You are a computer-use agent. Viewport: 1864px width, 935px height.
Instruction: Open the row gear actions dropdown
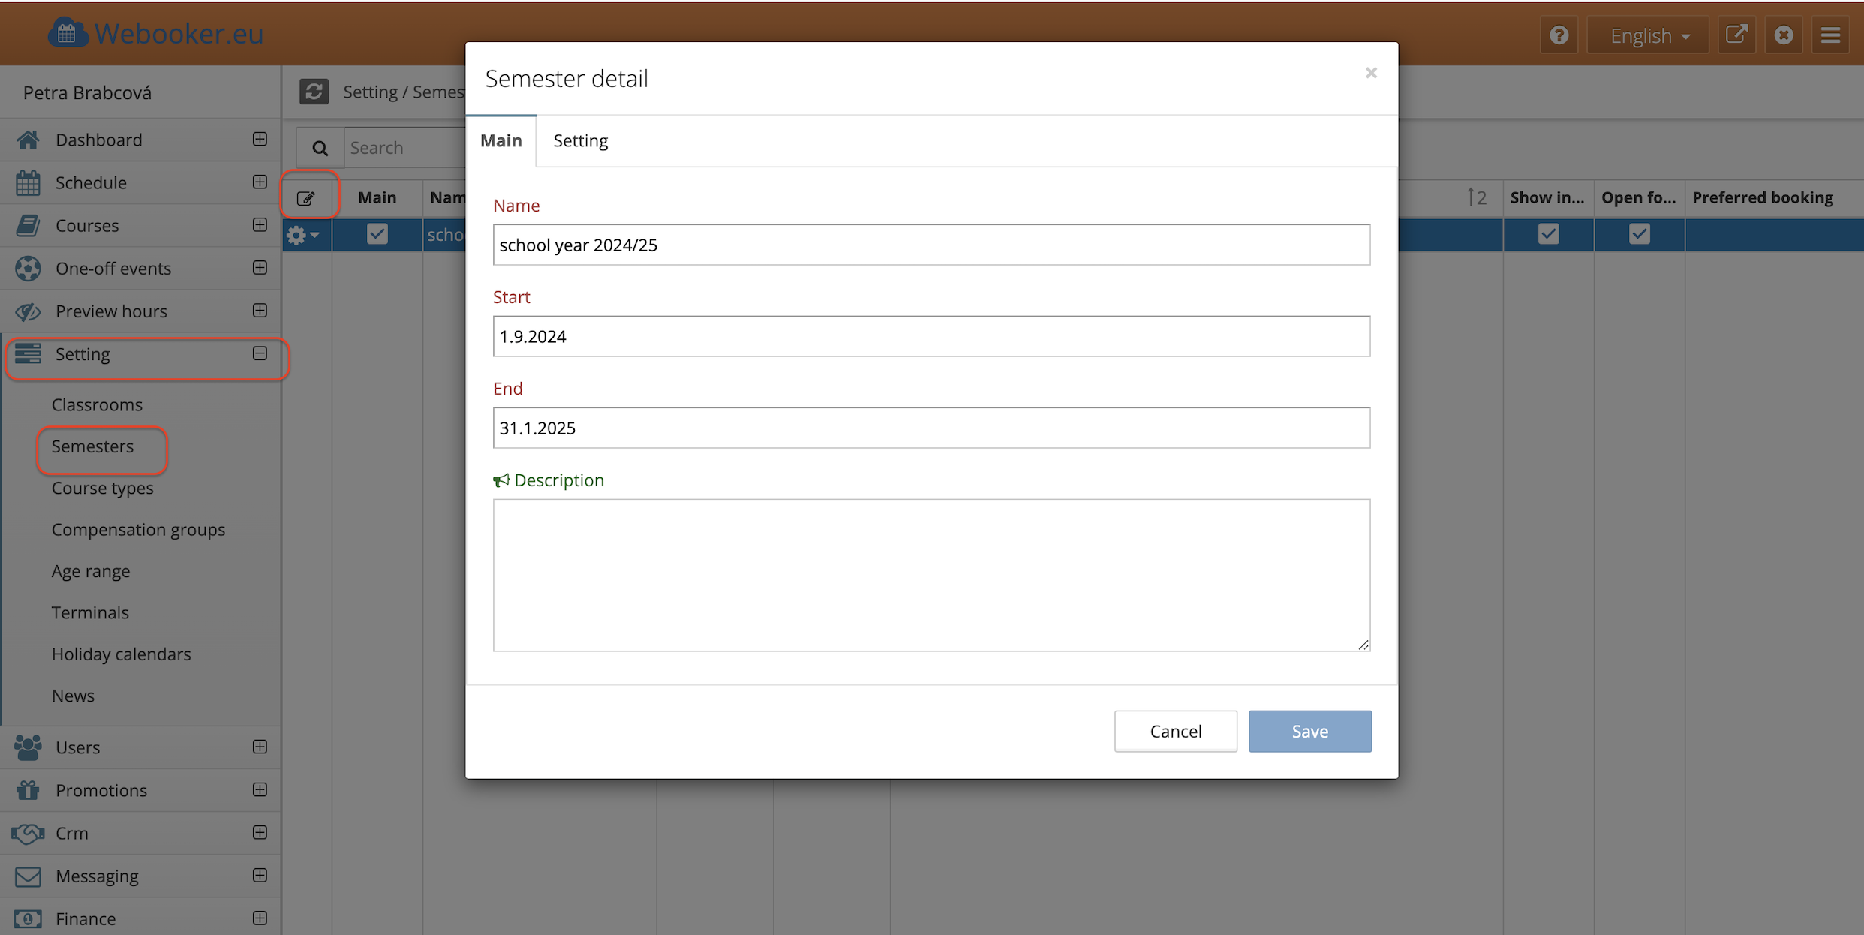(302, 235)
